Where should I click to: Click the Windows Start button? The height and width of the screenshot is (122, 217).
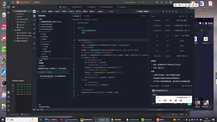tap(3, 120)
